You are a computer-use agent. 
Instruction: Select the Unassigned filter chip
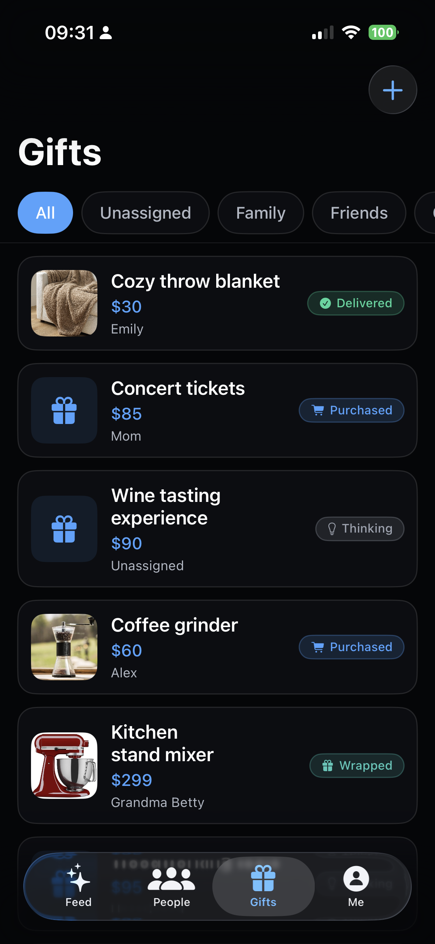point(145,213)
